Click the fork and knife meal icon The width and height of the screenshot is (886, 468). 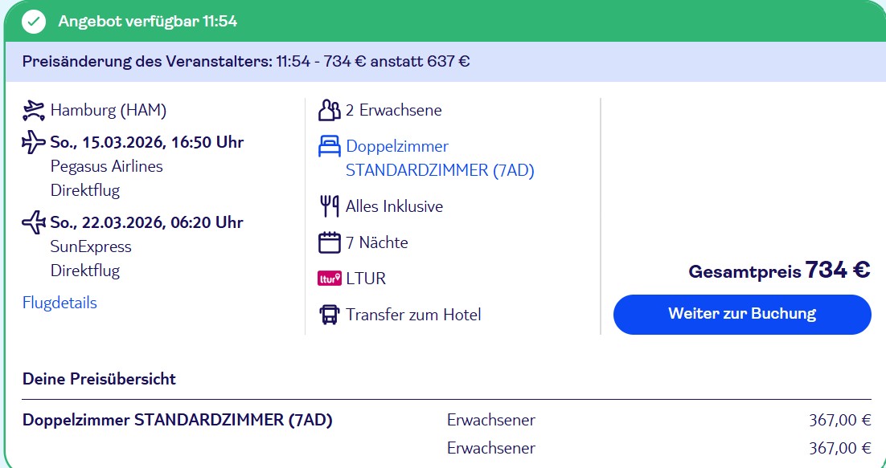[330, 206]
